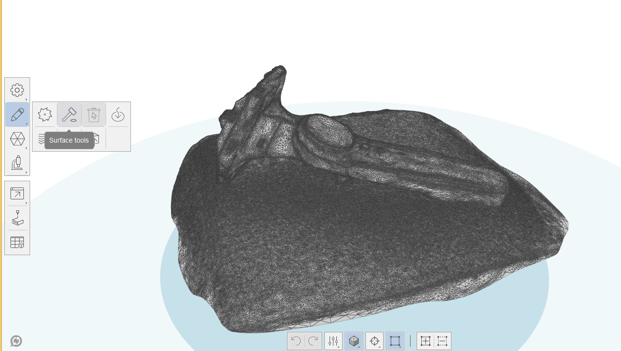This screenshot has width=621, height=351.
Task: Toggle the shaded cube display mode
Action: [x=354, y=341]
